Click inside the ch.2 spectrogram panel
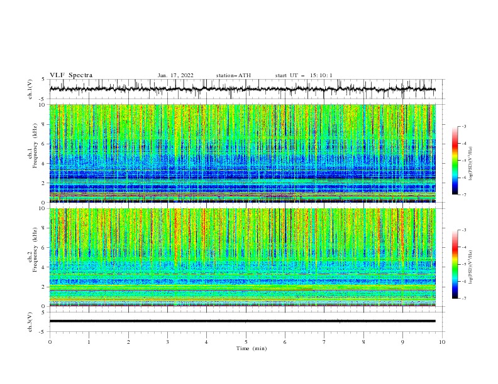This screenshot has width=498, height=384. pyautogui.click(x=242, y=257)
